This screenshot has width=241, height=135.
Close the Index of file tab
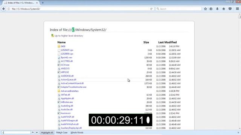pyautogui.click(x=37, y=3)
